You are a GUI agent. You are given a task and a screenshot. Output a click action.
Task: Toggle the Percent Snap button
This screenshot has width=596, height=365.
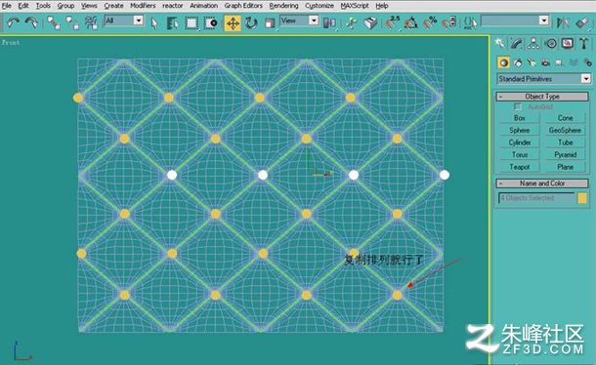coord(430,23)
